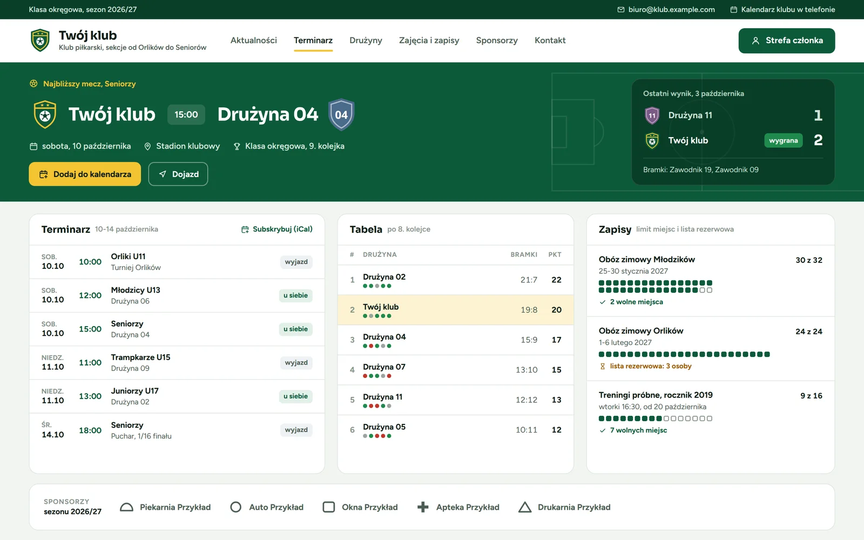Click calendar-plus icon in Dodaj do kalendarza

tap(44, 174)
